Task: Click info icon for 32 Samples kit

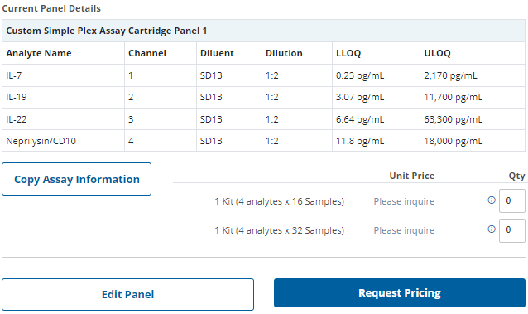Action: pyautogui.click(x=492, y=229)
